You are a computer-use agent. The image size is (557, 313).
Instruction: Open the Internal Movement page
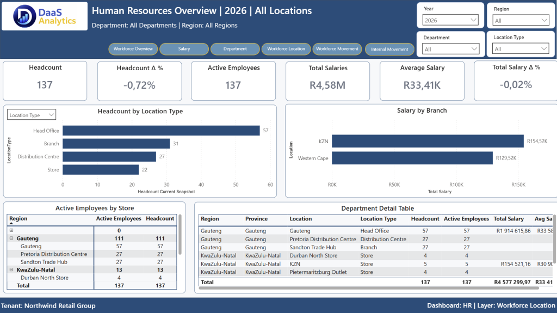(389, 49)
